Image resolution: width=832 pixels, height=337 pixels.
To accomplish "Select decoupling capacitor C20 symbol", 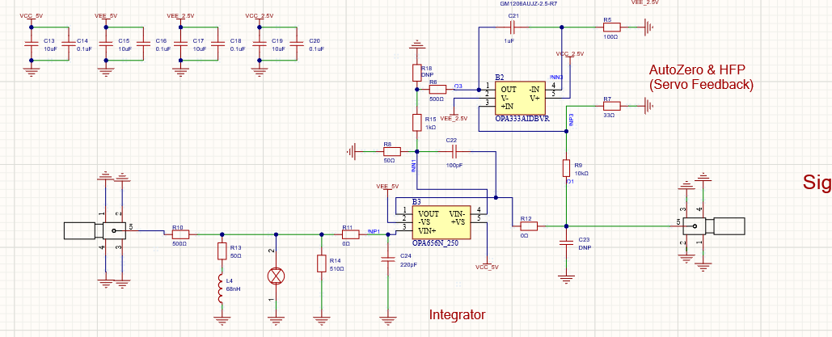I will (297, 44).
